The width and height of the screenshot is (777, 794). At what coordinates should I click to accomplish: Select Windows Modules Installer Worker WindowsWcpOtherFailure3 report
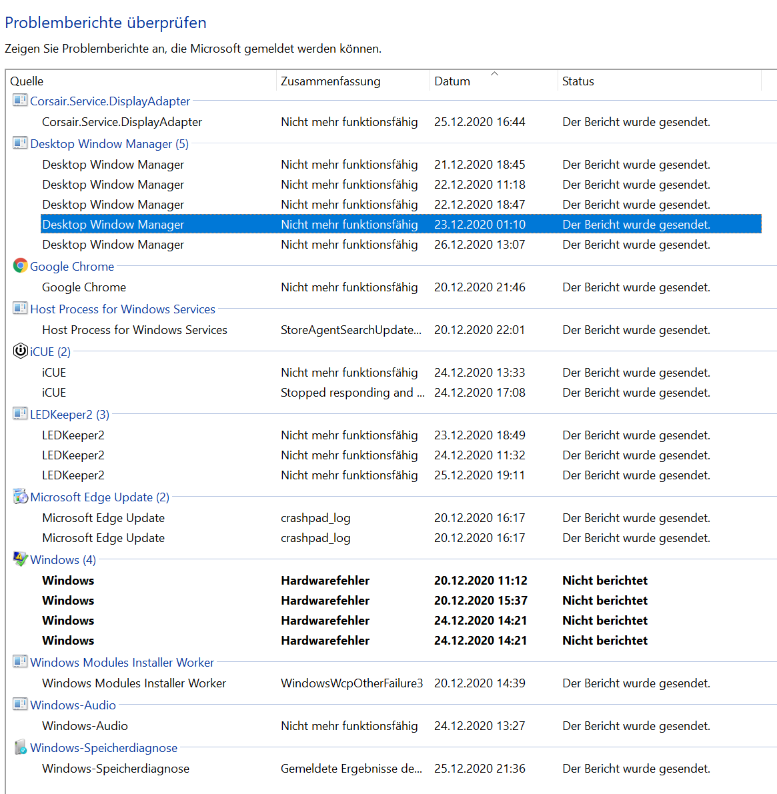tap(401, 683)
